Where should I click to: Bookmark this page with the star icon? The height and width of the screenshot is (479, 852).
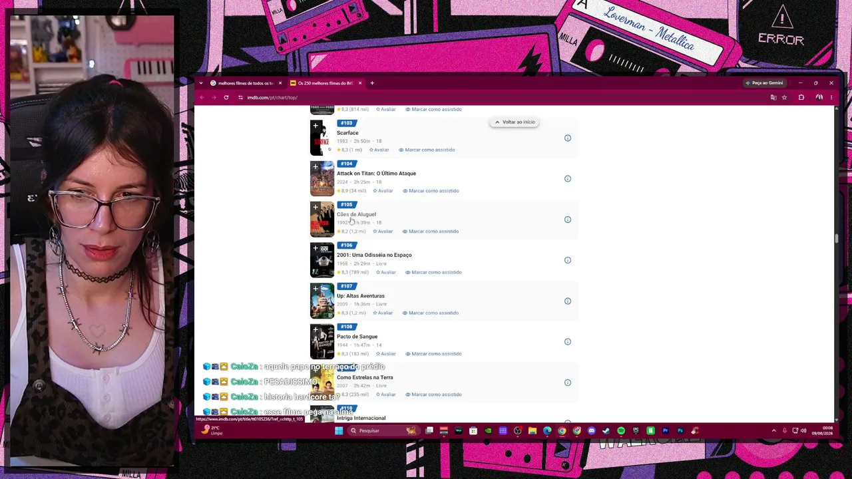pos(784,98)
